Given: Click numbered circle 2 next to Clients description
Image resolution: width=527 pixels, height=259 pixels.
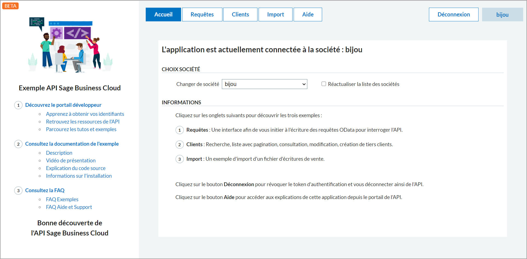Looking at the screenshot, I should click(180, 145).
